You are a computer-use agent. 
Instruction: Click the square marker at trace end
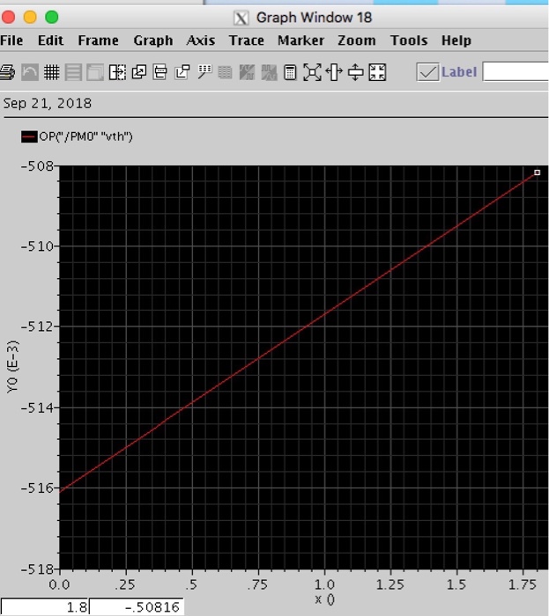pos(538,172)
